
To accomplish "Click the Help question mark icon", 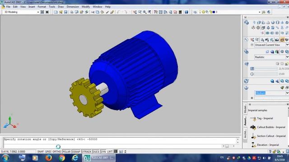I will [186, 12].
